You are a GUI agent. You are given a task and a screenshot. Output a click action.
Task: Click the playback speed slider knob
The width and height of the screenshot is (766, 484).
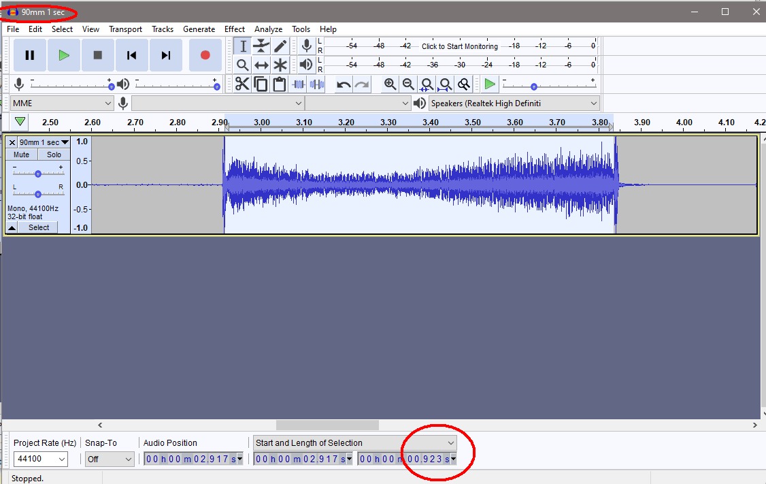pos(534,86)
